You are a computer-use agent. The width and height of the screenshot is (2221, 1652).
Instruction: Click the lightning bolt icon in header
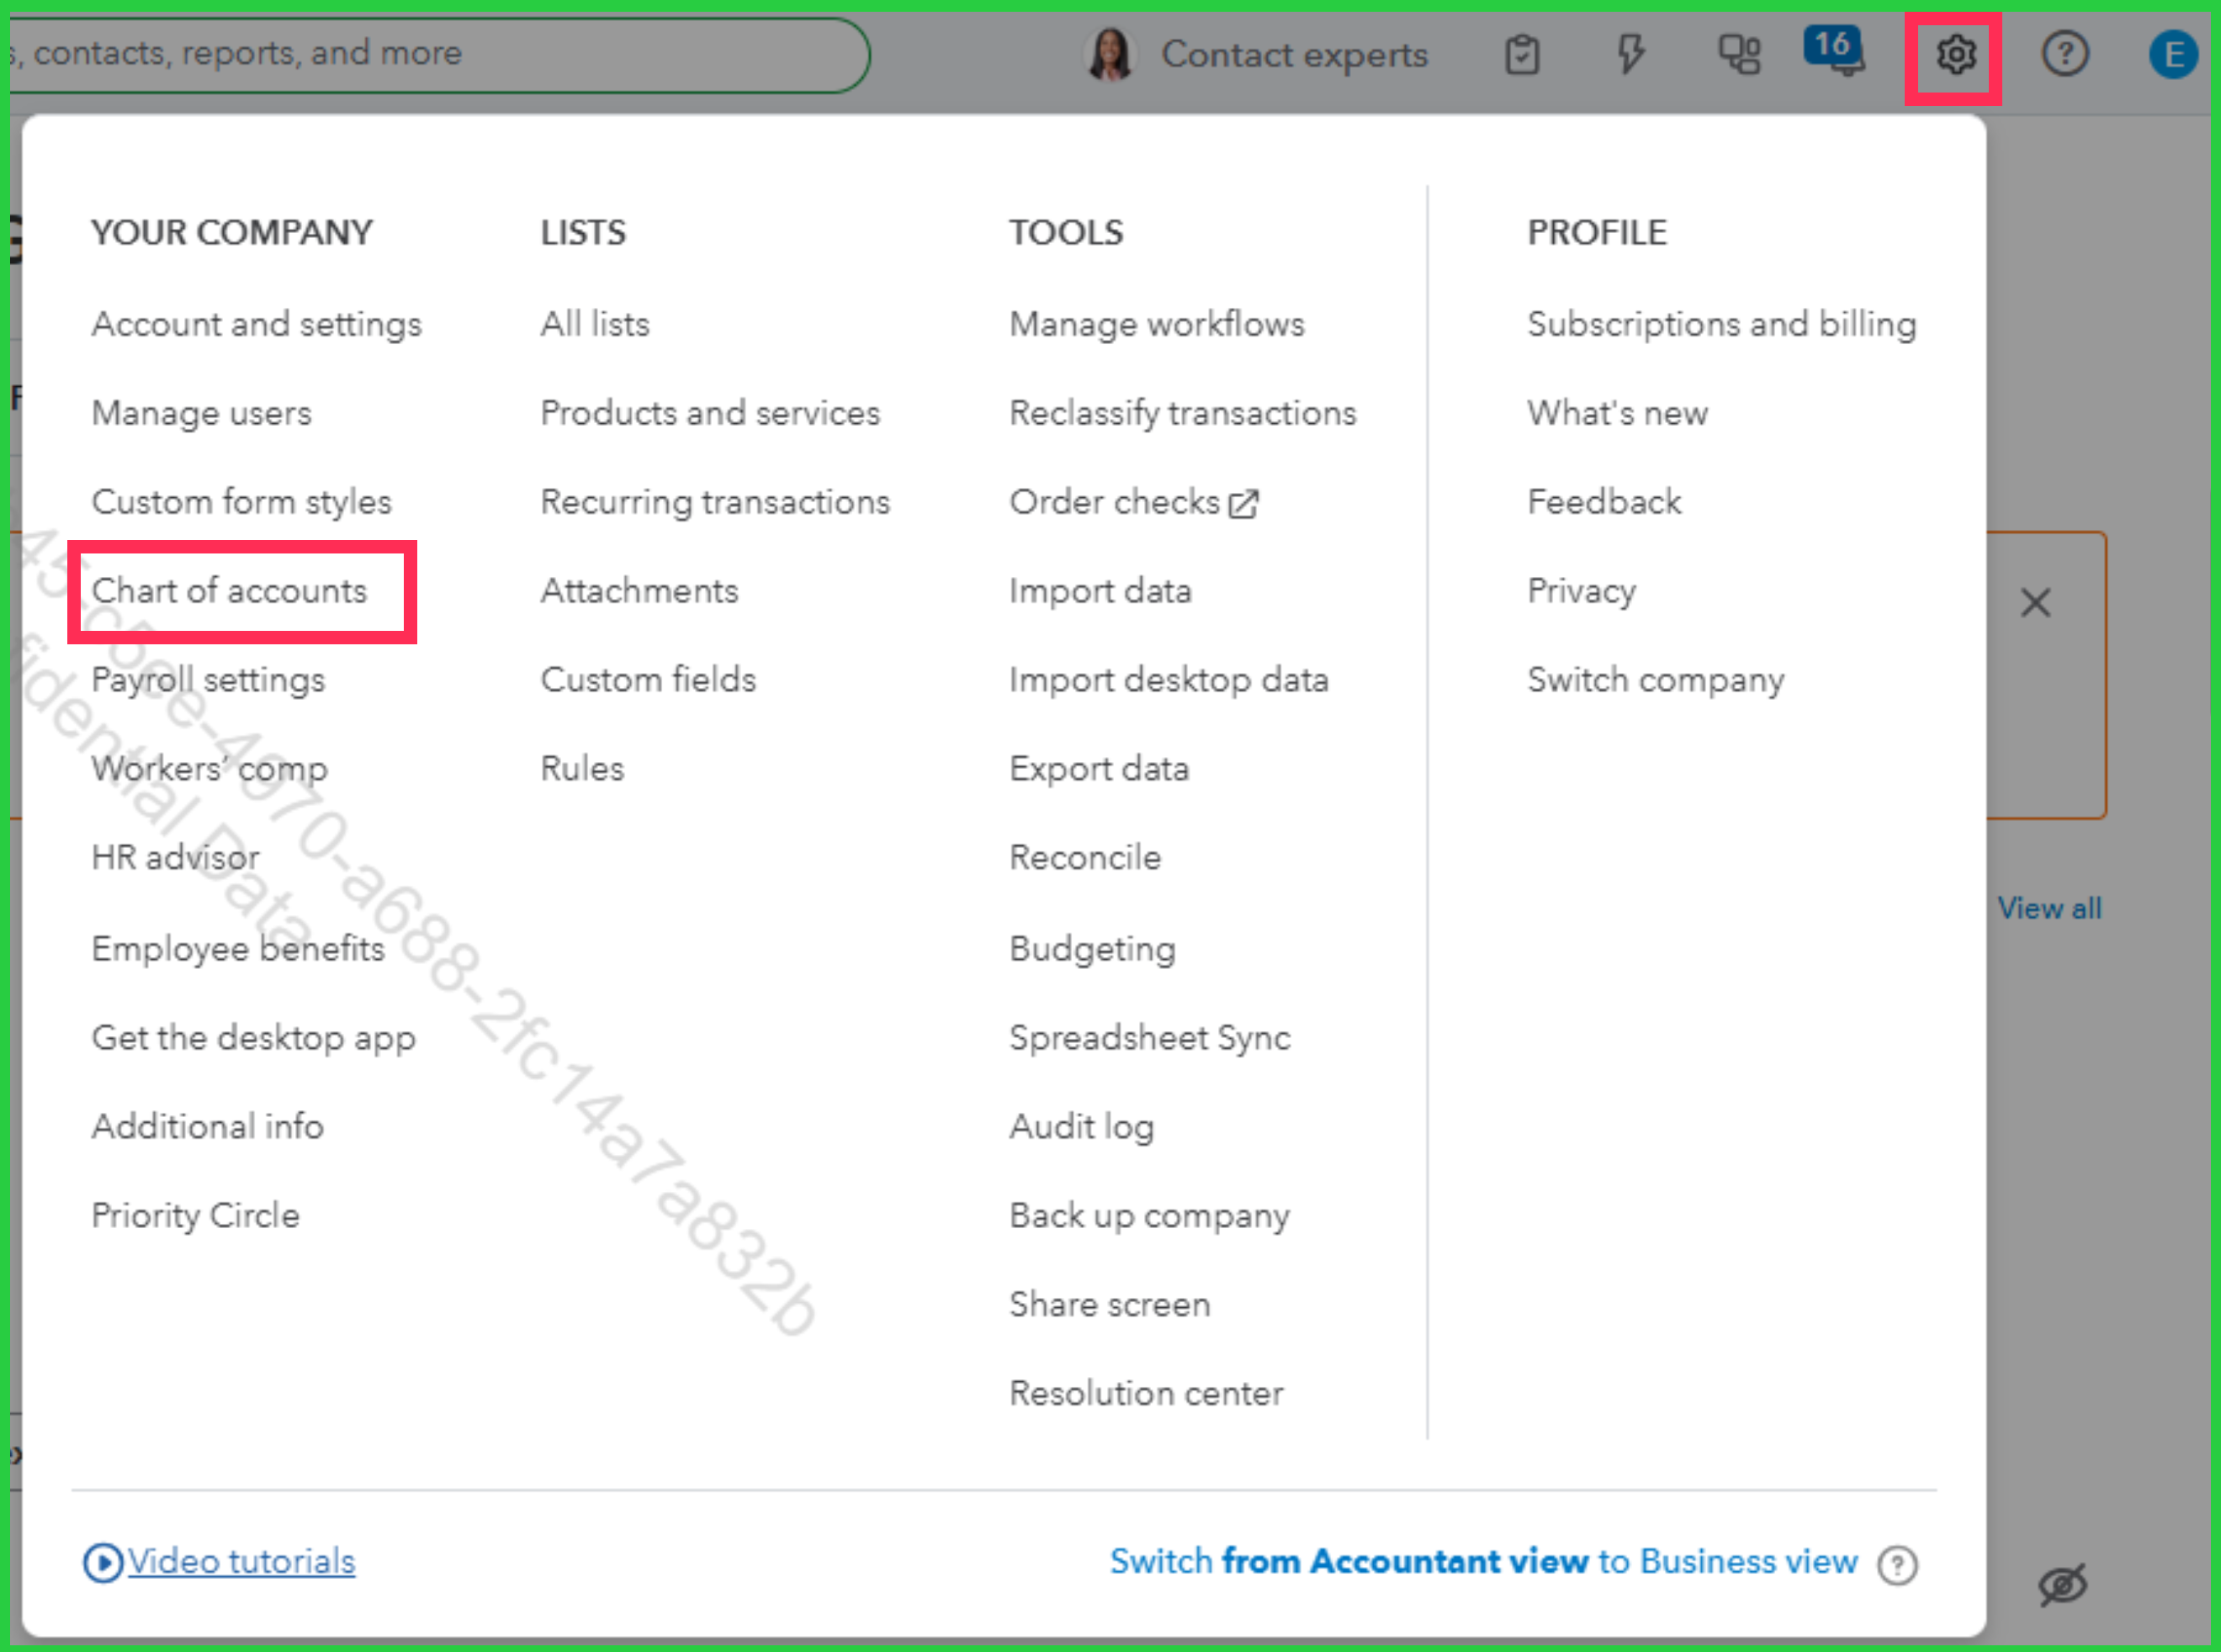pyautogui.click(x=1630, y=55)
